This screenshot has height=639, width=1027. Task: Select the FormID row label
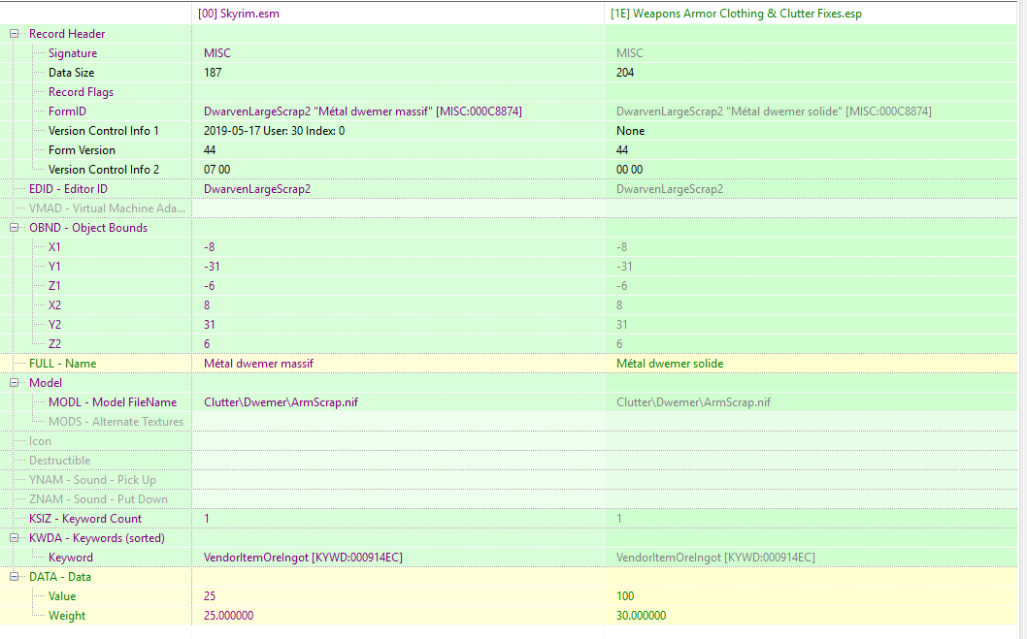(x=67, y=112)
